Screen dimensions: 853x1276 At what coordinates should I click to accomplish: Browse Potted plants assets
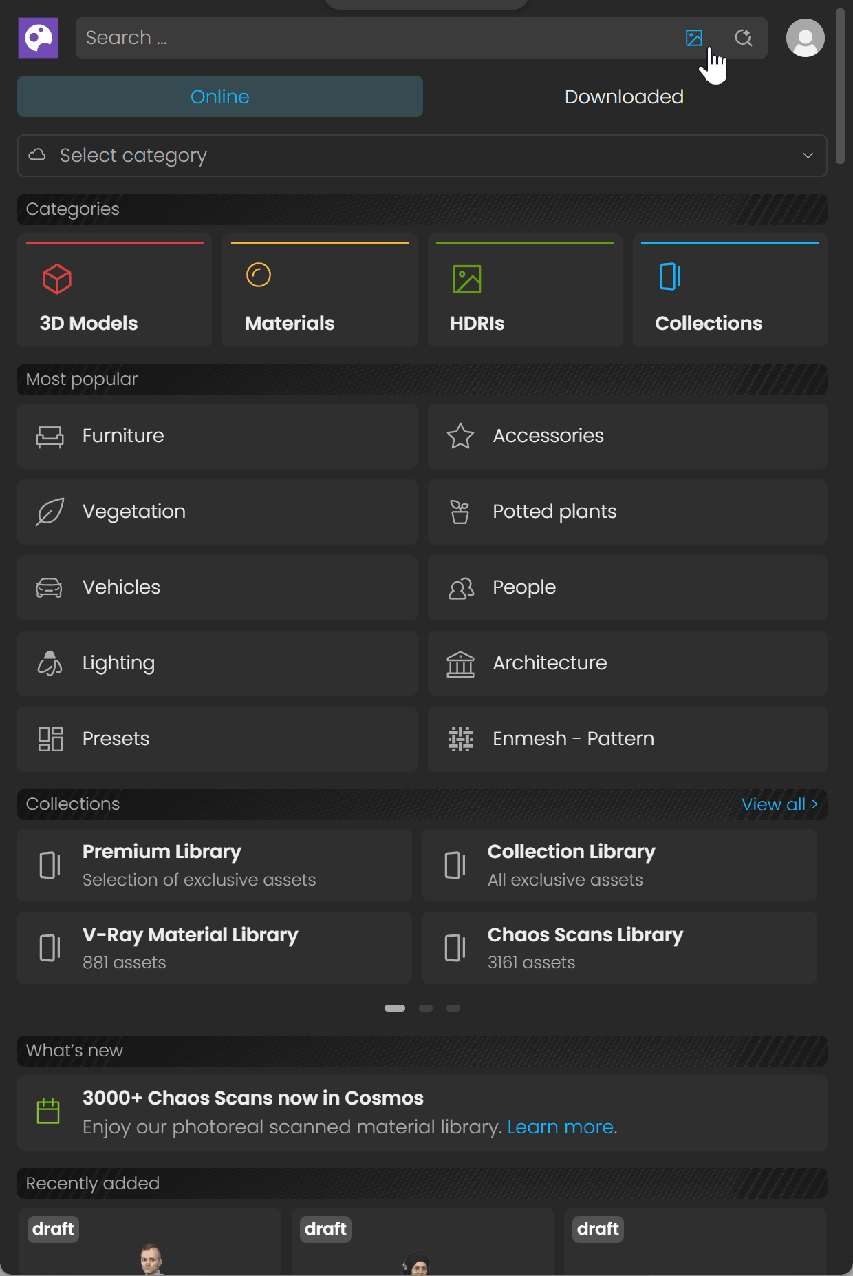click(x=627, y=512)
